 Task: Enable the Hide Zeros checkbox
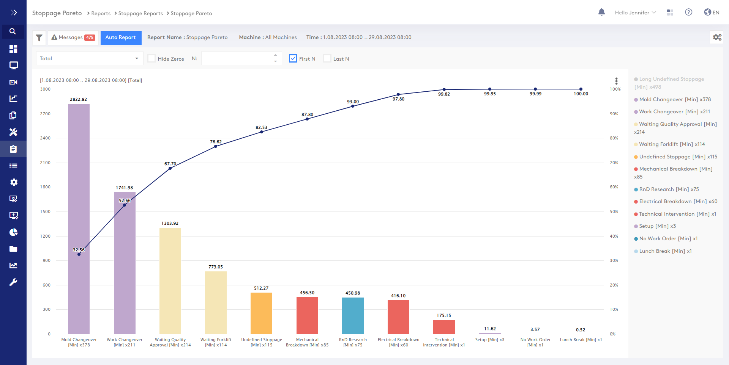click(151, 58)
